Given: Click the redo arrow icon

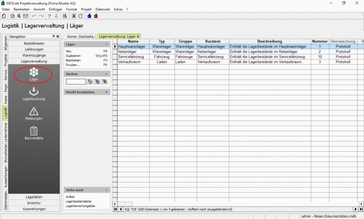Looking at the screenshot, I should tap(41, 16).
